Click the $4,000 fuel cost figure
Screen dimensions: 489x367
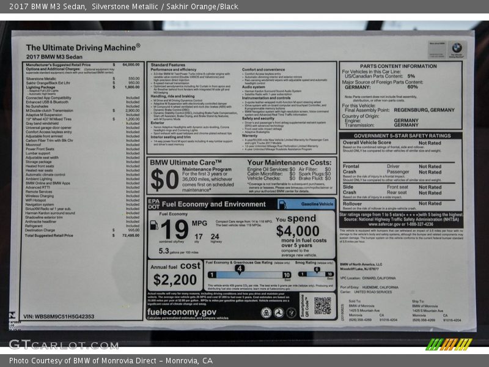tap(298, 231)
